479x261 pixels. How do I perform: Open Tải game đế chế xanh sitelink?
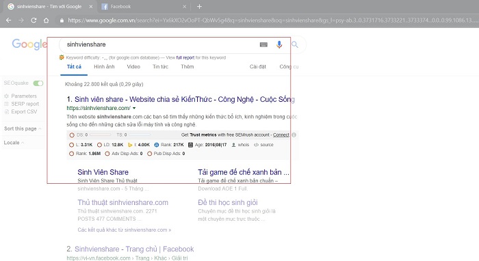[244, 172]
